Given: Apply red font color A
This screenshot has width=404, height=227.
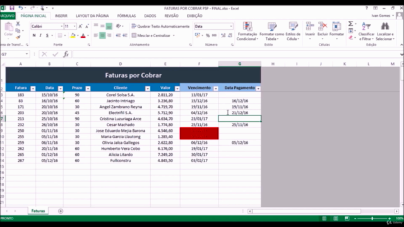Looking at the screenshot, I should pyautogui.click(x=83, y=35).
